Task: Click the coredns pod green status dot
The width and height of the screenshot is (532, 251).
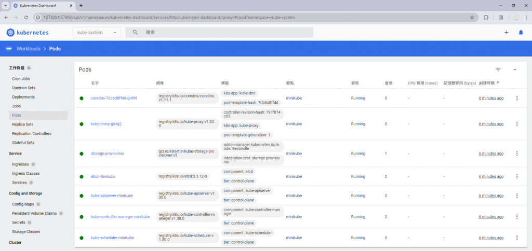Action: 82,98
